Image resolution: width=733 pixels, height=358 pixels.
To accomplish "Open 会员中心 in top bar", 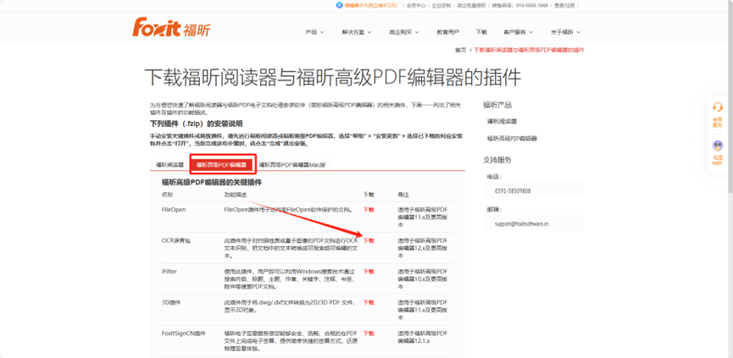I will tap(416, 6).
